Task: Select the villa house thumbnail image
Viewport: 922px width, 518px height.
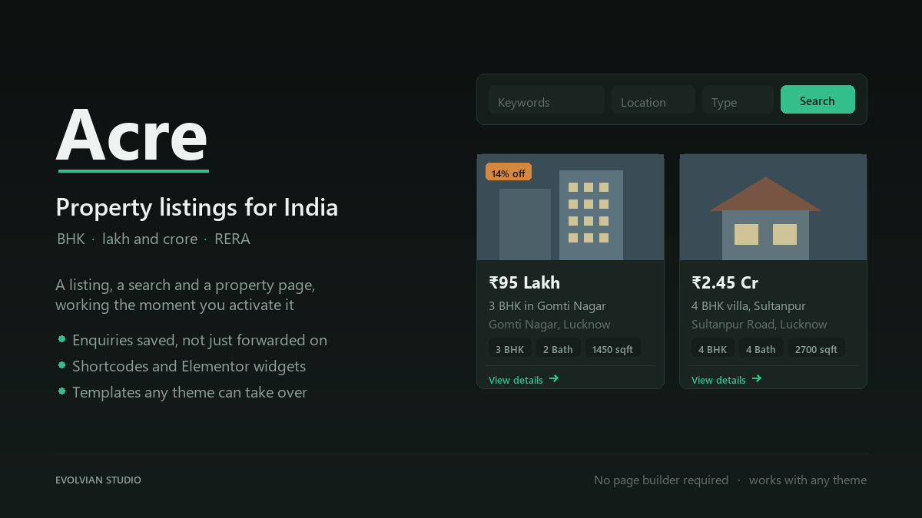Action: pyautogui.click(x=773, y=207)
